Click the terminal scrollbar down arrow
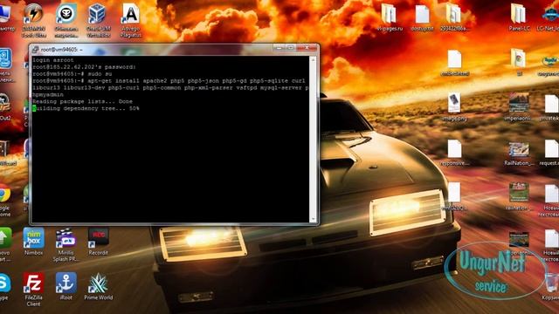 tap(313, 219)
